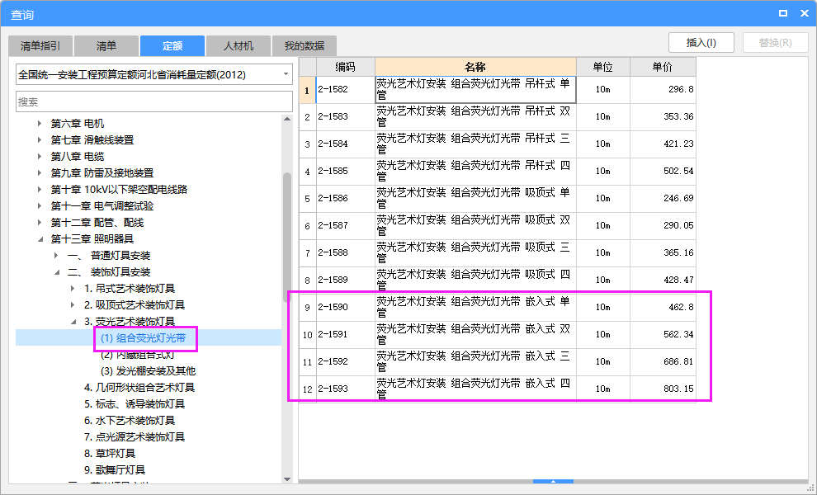Click price cell 686.81
This screenshot has height=495, width=817.
pos(663,361)
